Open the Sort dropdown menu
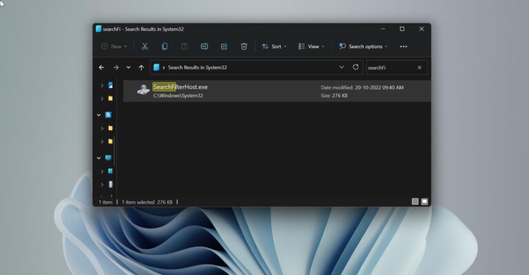Viewport: 529px width, 275px height. [274, 47]
